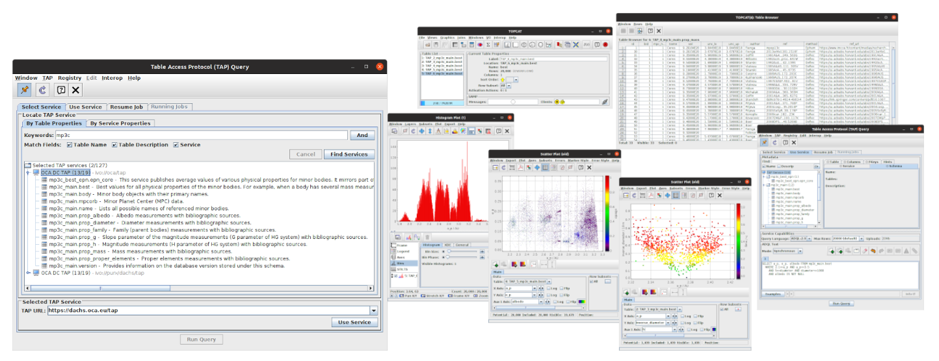939x361 pixels.
Task: Click the eraser clear icon in ADQL Text toolbar
Action: pyautogui.click(x=864, y=251)
